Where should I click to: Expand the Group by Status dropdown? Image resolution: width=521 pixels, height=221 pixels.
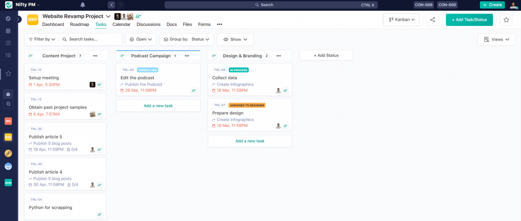[x=186, y=39]
